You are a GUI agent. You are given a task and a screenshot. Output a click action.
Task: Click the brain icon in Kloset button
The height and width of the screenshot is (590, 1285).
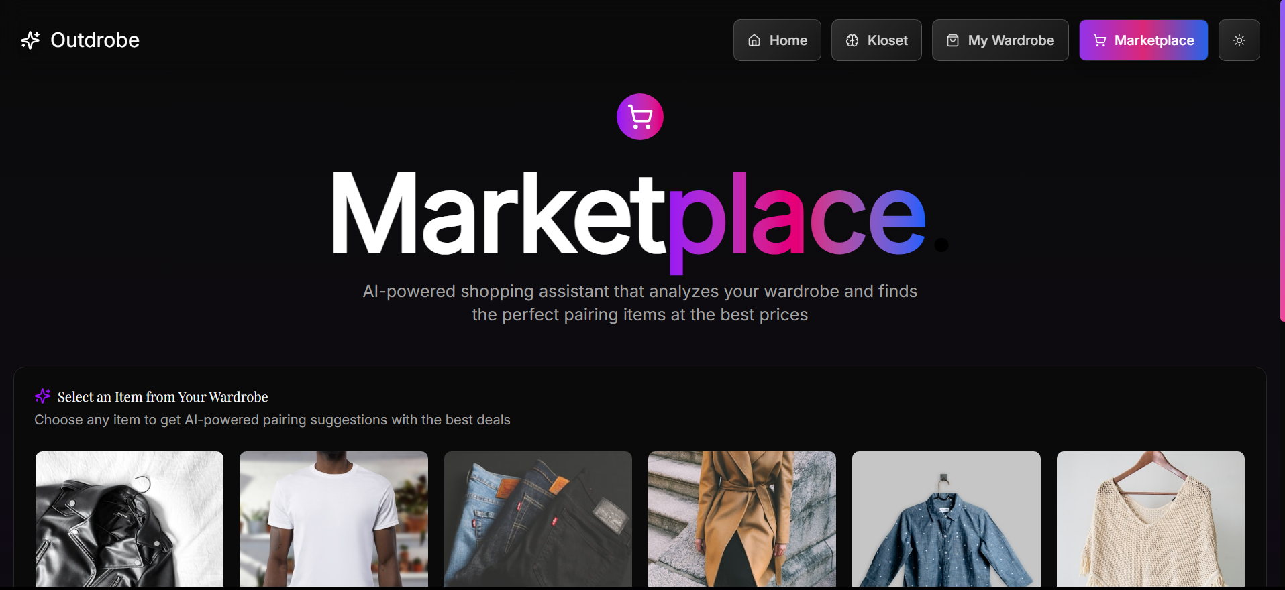(x=852, y=40)
